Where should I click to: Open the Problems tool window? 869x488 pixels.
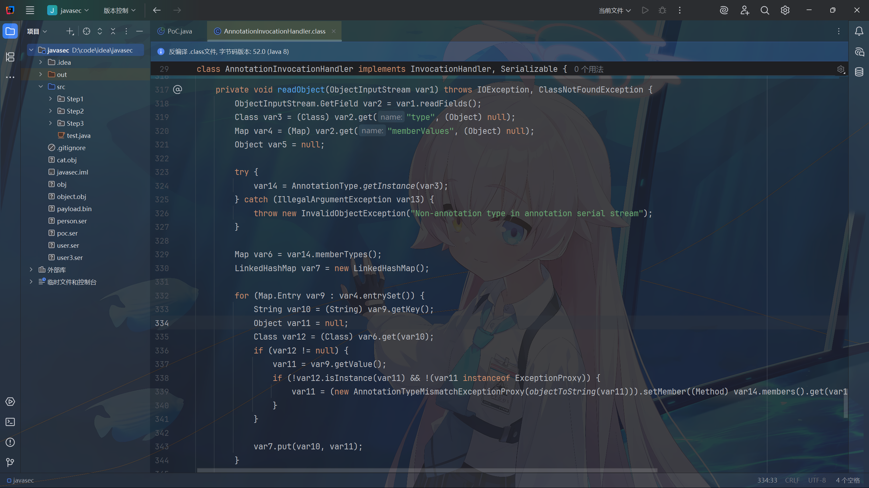coord(10,442)
